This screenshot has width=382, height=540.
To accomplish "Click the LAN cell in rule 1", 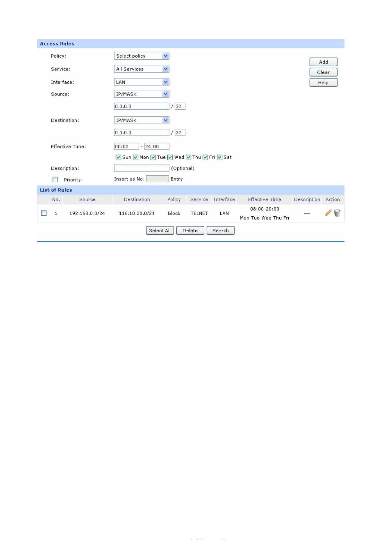I will [x=224, y=213].
